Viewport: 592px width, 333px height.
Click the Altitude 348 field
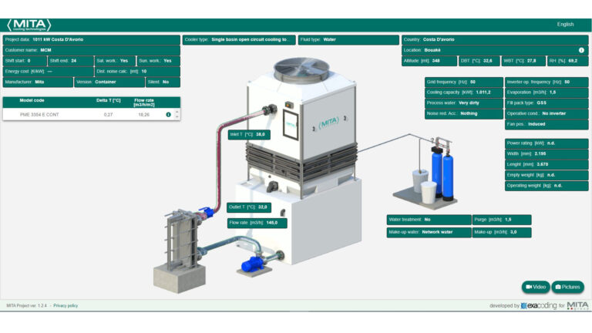pyautogui.click(x=429, y=61)
